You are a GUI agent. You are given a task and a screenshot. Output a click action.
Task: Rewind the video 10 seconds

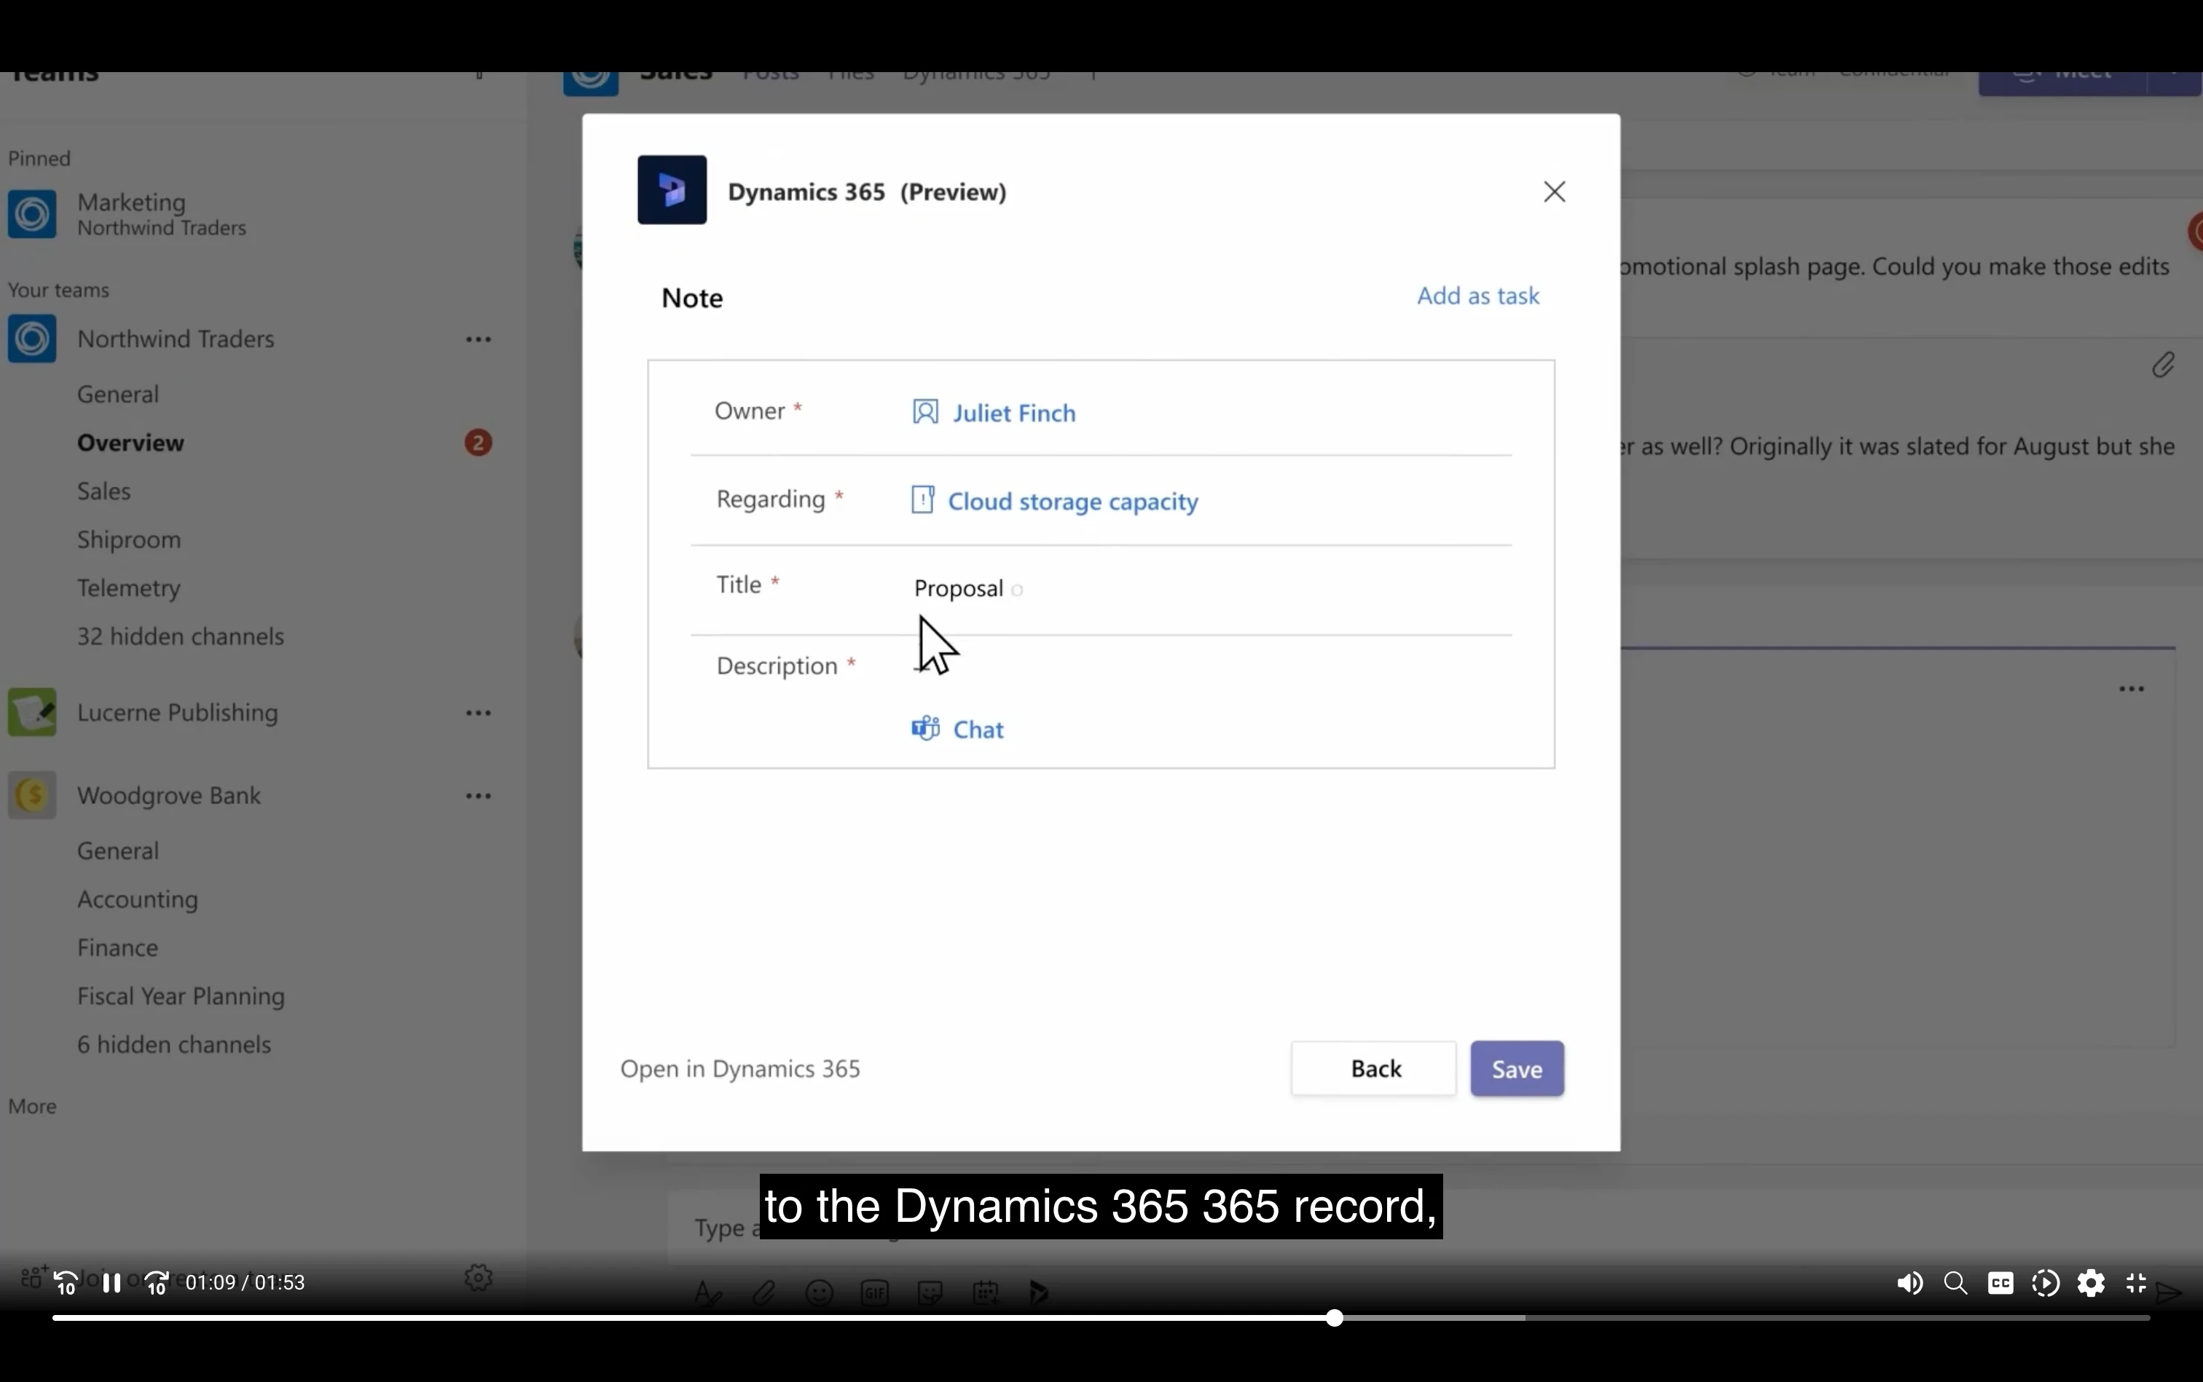(x=66, y=1283)
